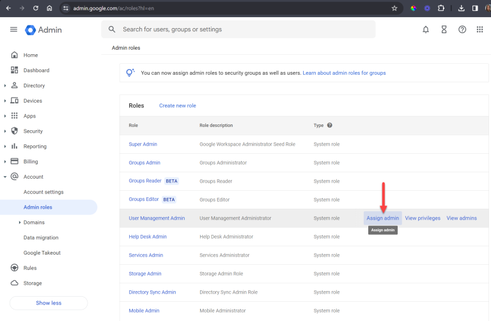Open the Super Admin role
The height and width of the screenshot is (321, 491).
[x=143, y=144]
